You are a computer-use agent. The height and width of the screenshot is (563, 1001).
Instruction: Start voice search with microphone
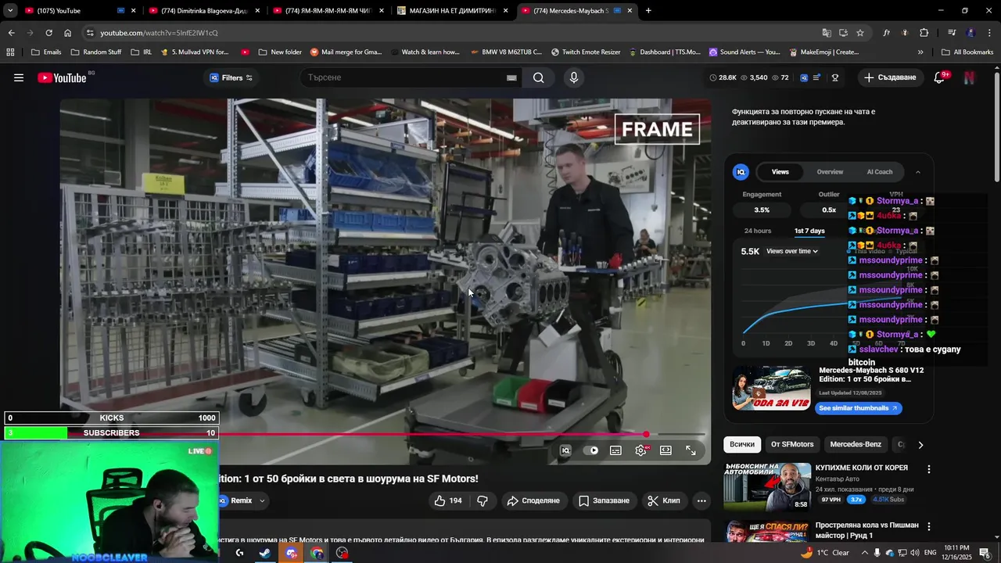click(x=574, y=77)
